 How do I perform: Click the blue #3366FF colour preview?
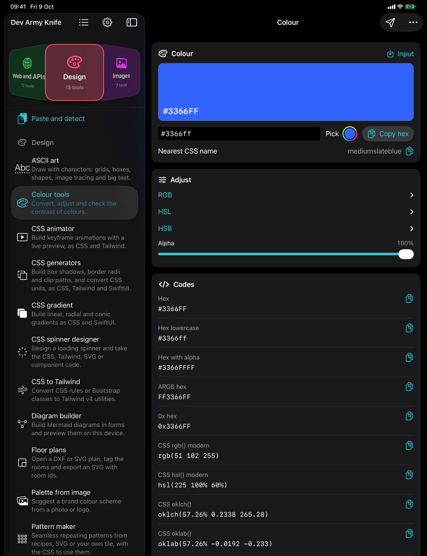[x=286, y=92]
